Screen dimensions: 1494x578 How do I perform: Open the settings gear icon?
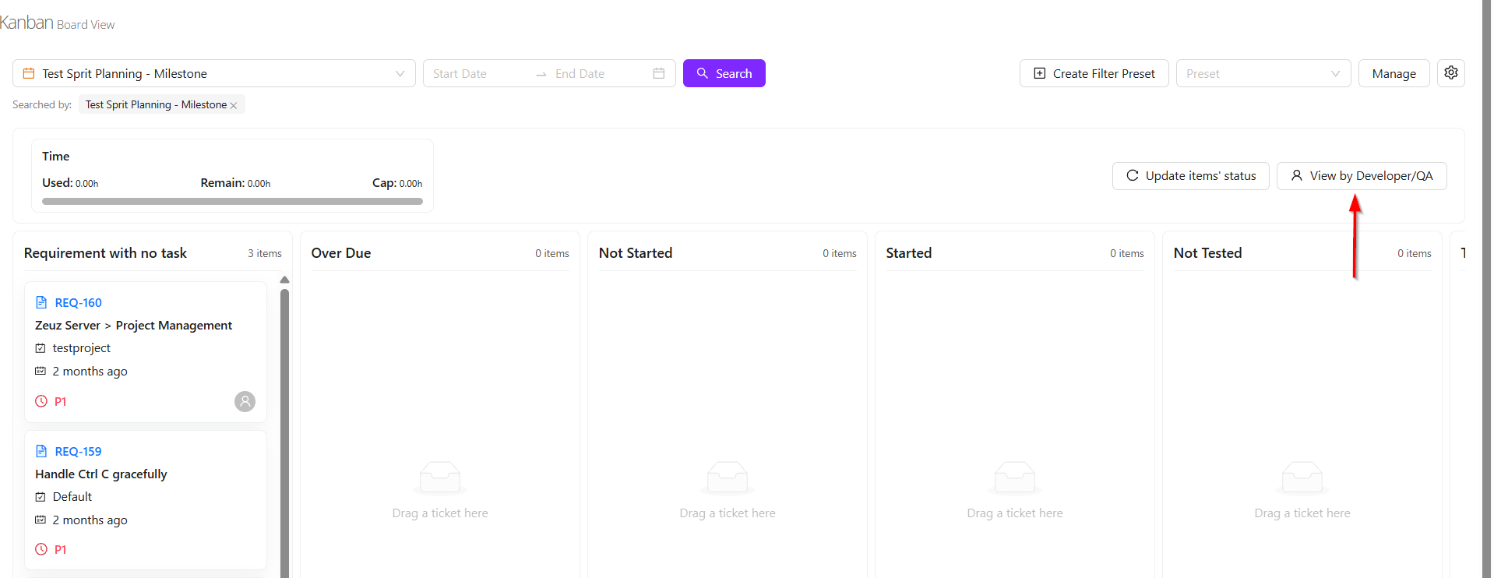[1450, 72]
